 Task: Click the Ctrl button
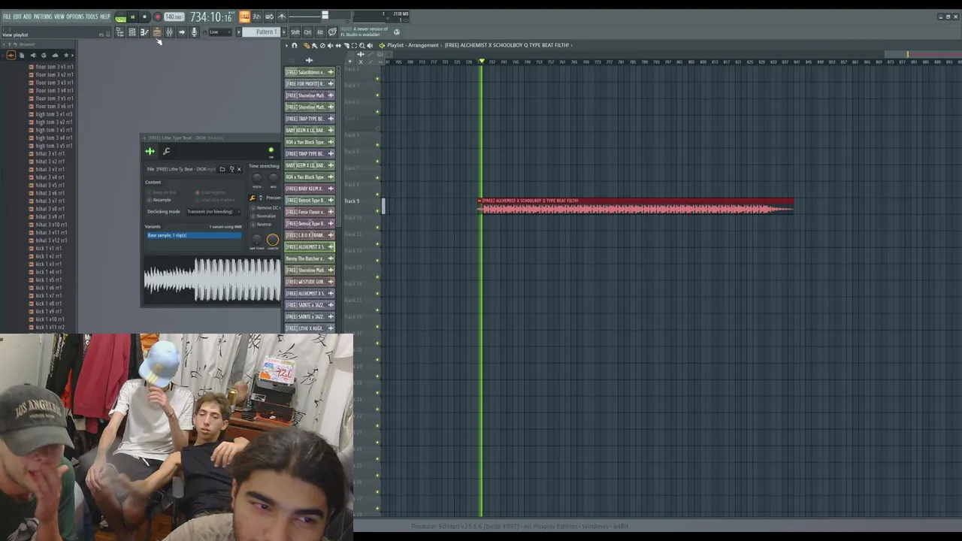[307, 32]
